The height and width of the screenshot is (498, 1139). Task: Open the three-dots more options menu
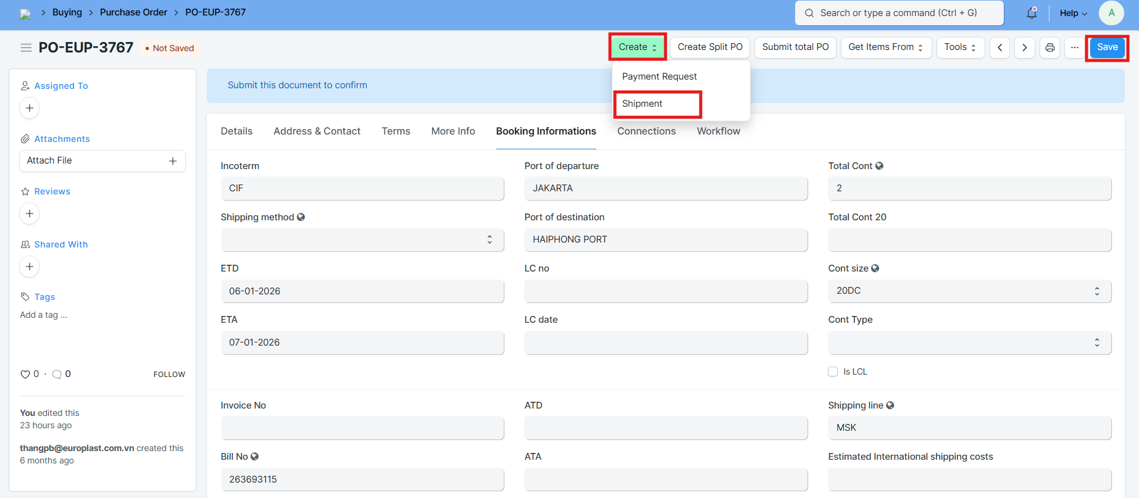point(1075,48)
